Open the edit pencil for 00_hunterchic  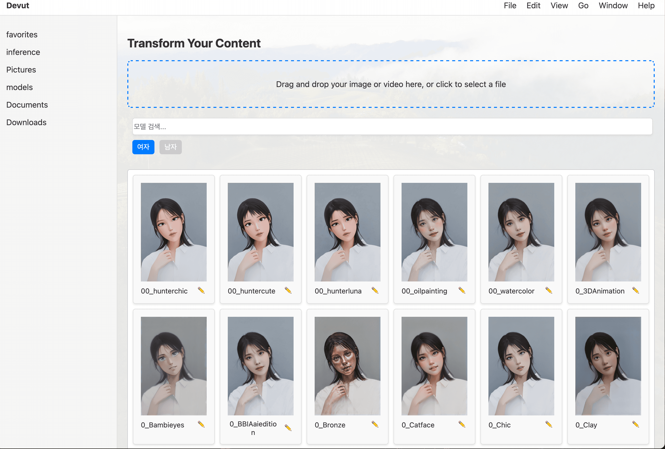click(201, 290)
